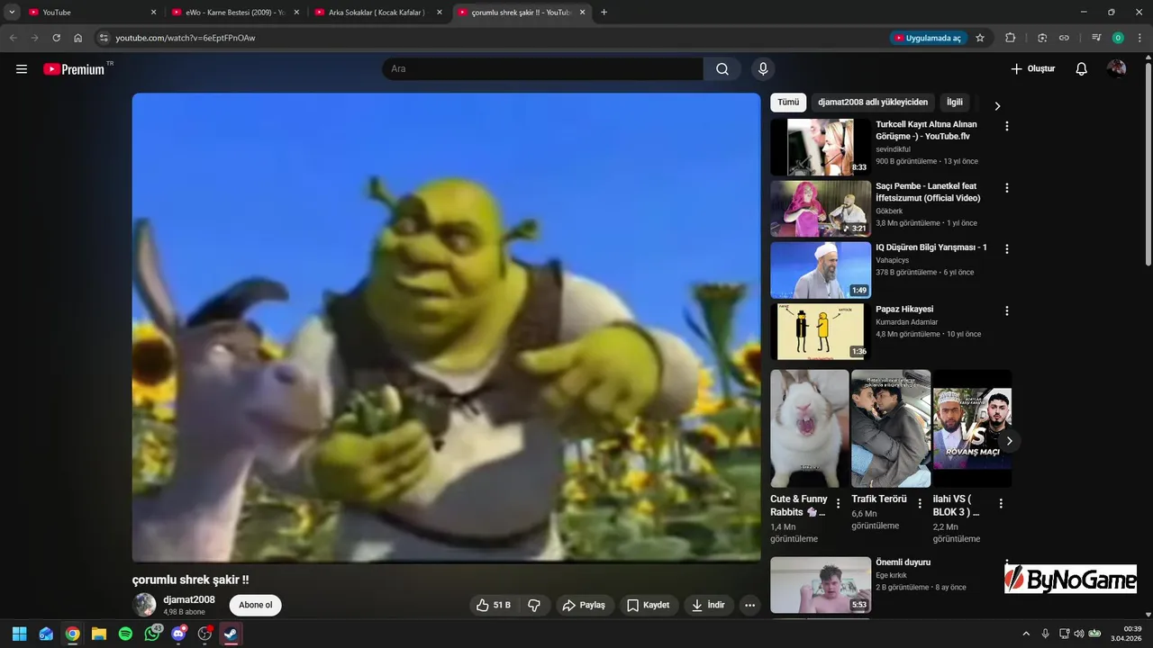Open the account avatar menu
The width and height of the screenshot is (1153, 648).
click(1117, 69)
